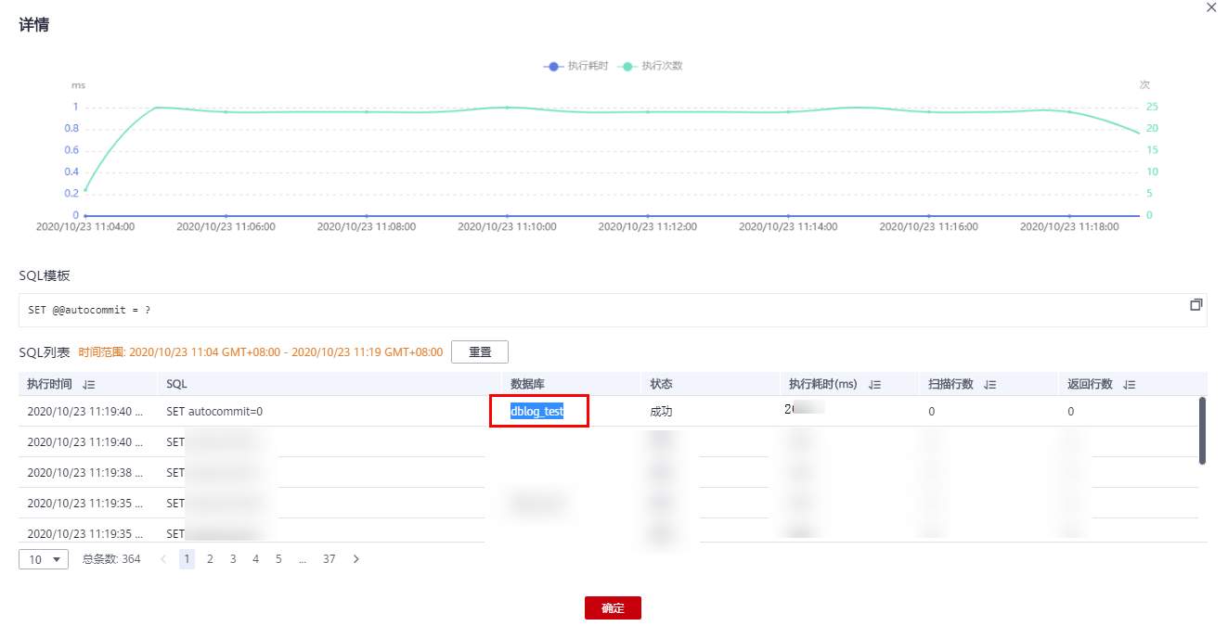Copy the SQL template using the copy icon

(1196, 304)
